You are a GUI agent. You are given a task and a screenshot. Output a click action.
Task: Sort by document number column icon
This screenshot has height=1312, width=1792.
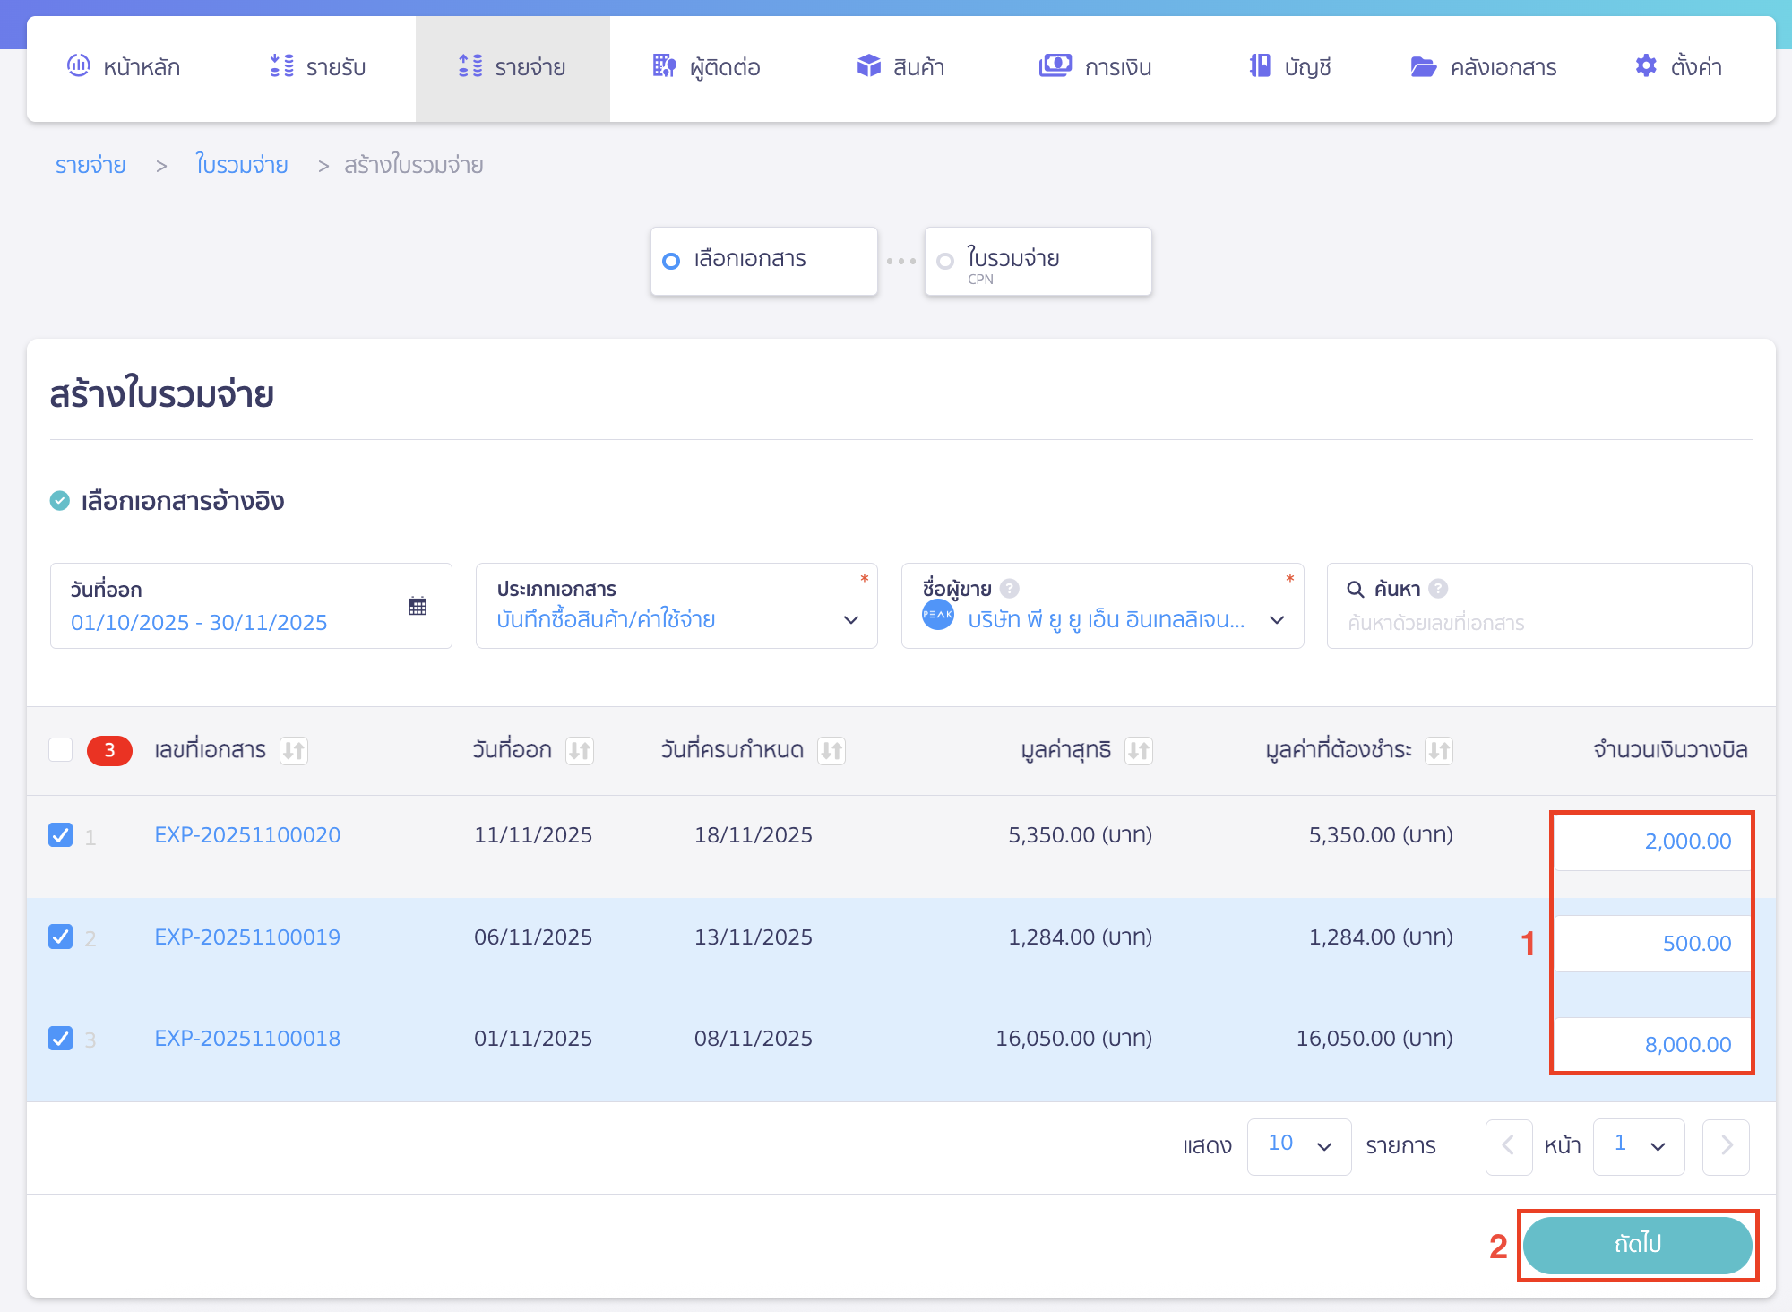[294, 750]
